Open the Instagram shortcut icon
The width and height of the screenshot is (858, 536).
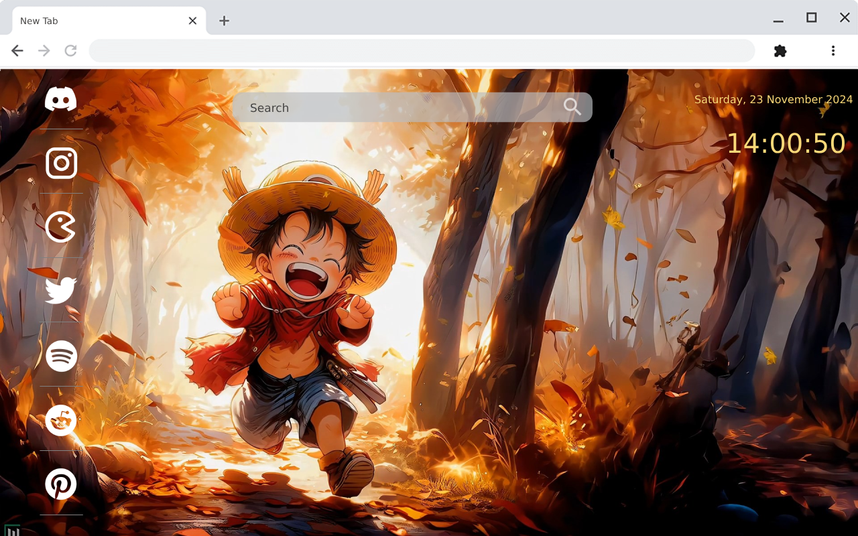coord(61,163)
